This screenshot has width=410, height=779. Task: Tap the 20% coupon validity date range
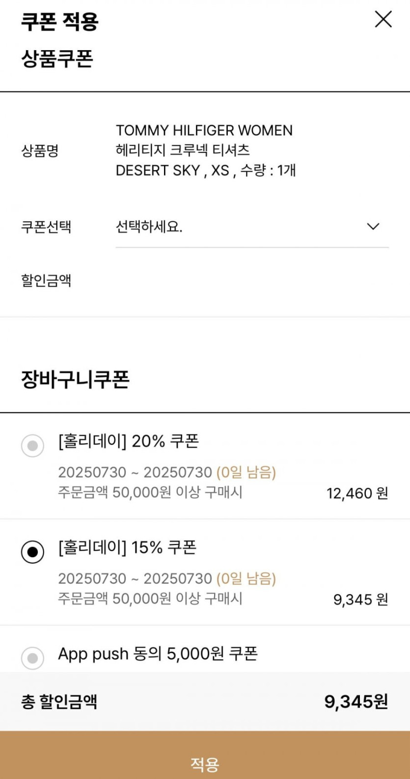(135, 472)
